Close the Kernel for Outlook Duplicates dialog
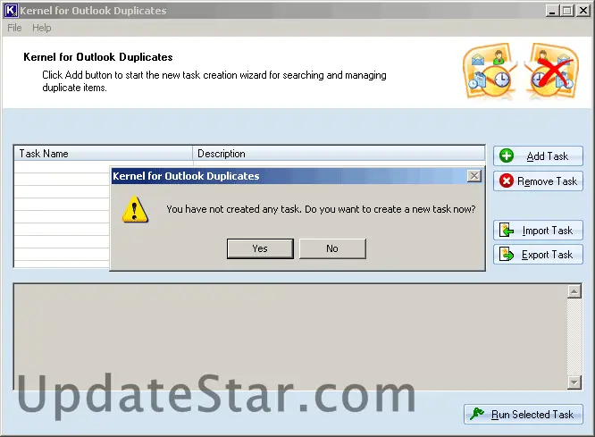The image size is (595, 437). pos(474,176)
